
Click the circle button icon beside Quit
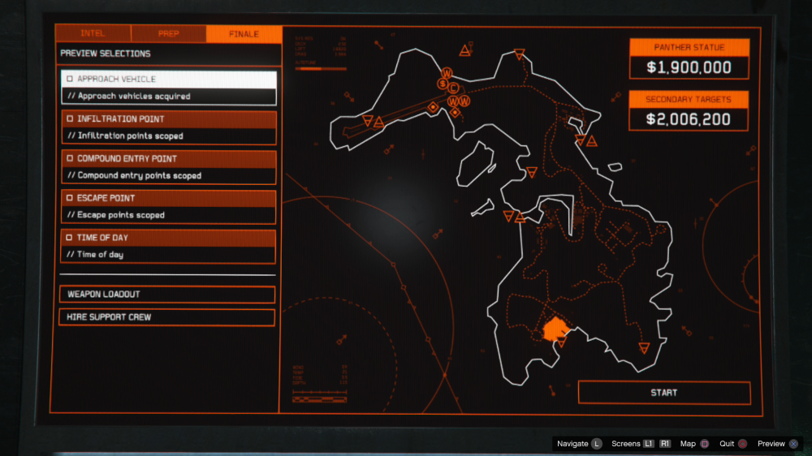coord(743,444)
